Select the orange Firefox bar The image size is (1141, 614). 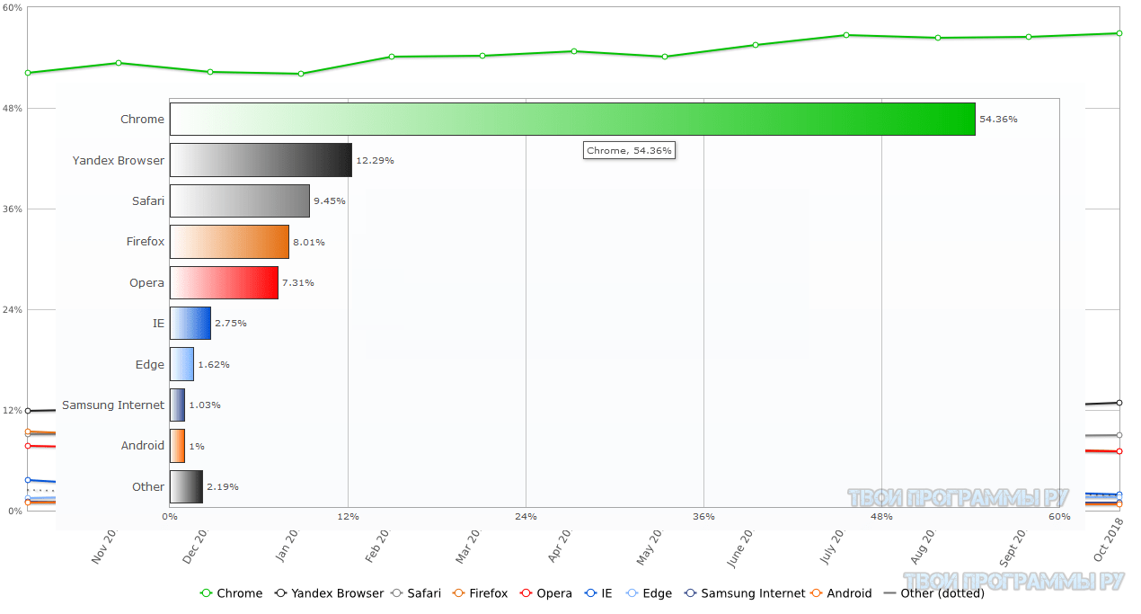pyautogui.click(x=229, y=242)
